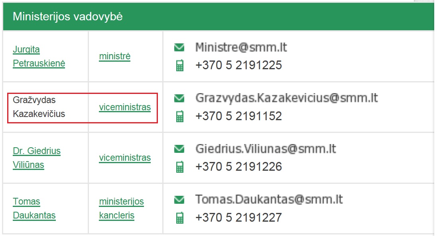The height and width of the screenshot is (236, 437).
Task: Open Tomas Daukantas profile link
Action: [34, 209]
